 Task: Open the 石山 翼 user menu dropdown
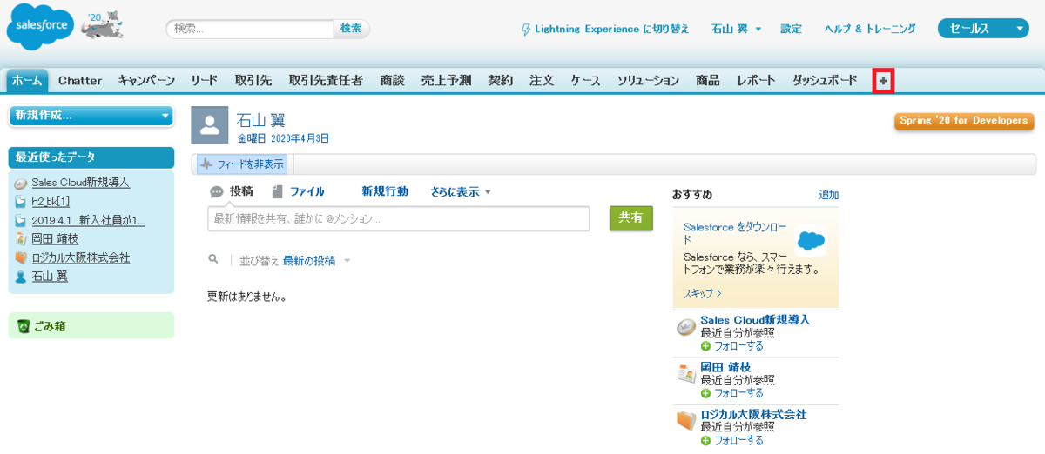pyautogui.click(x=737, y=29)
